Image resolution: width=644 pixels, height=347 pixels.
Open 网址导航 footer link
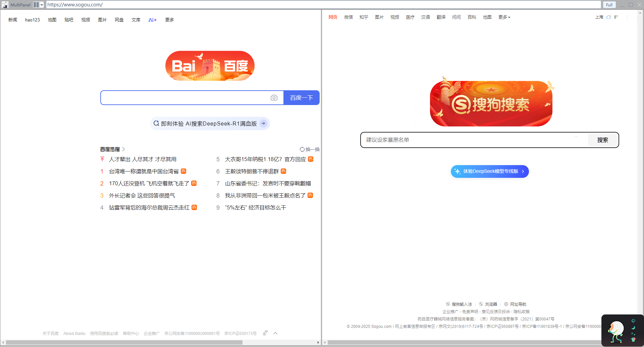pos(515,304)
